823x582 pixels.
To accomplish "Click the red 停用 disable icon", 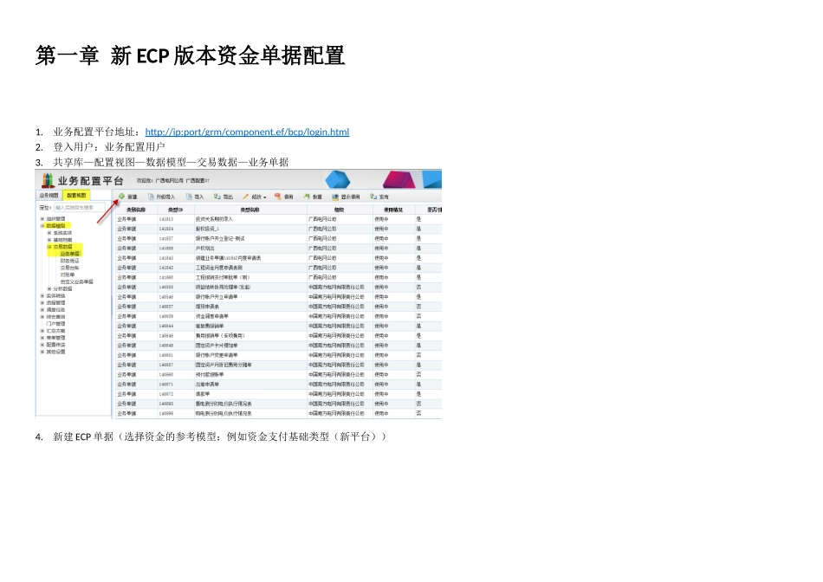I will click(278, 197).
